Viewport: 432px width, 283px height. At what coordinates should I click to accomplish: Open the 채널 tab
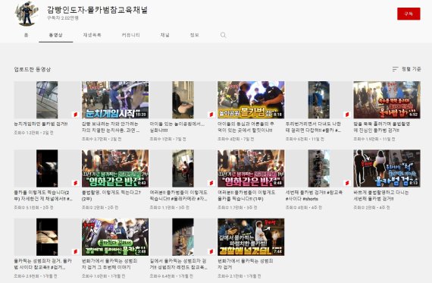[164, 35]
